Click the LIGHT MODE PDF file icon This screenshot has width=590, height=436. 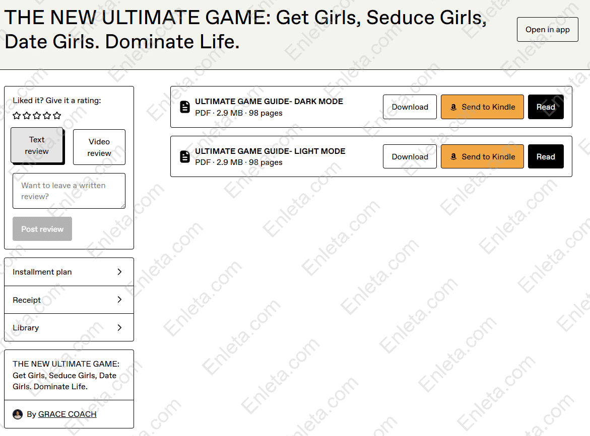[x=185, y=156]
